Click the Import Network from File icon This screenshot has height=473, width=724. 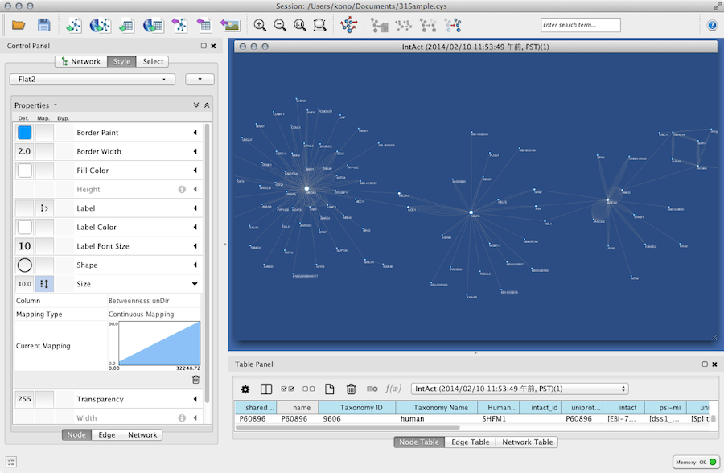coord(74,25)
